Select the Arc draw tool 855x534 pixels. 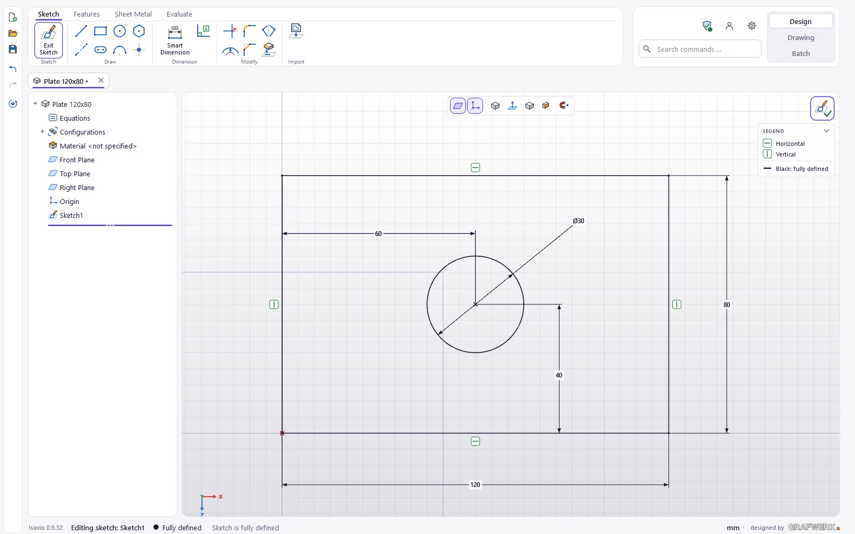[120, 50]
